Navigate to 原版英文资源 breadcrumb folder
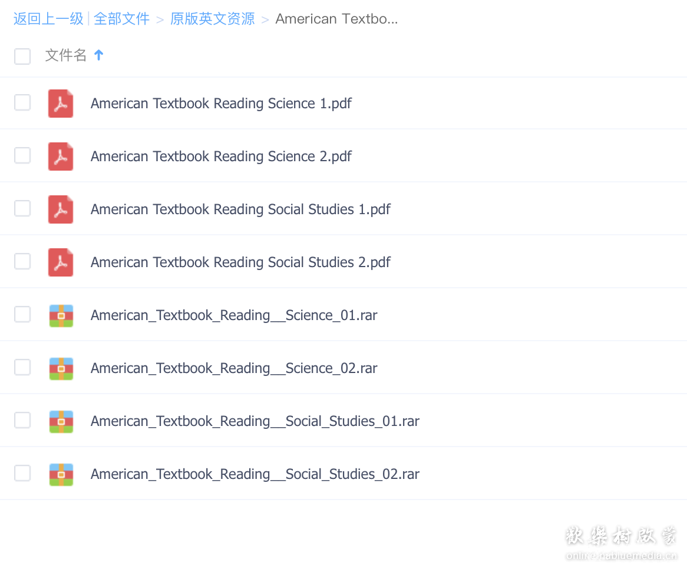Screen dimensions: 687x566 coord(212,19)
